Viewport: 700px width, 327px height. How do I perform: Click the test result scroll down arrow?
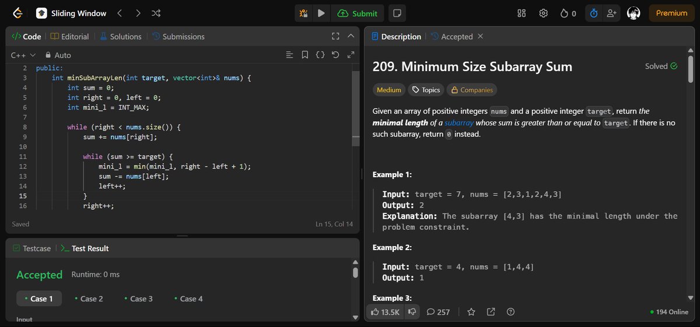[x=355, y=318]
